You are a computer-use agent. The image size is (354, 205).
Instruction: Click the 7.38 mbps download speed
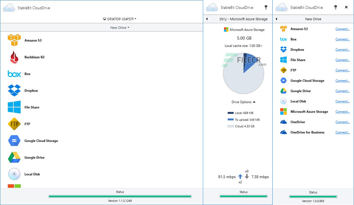[x=260, y=177]
